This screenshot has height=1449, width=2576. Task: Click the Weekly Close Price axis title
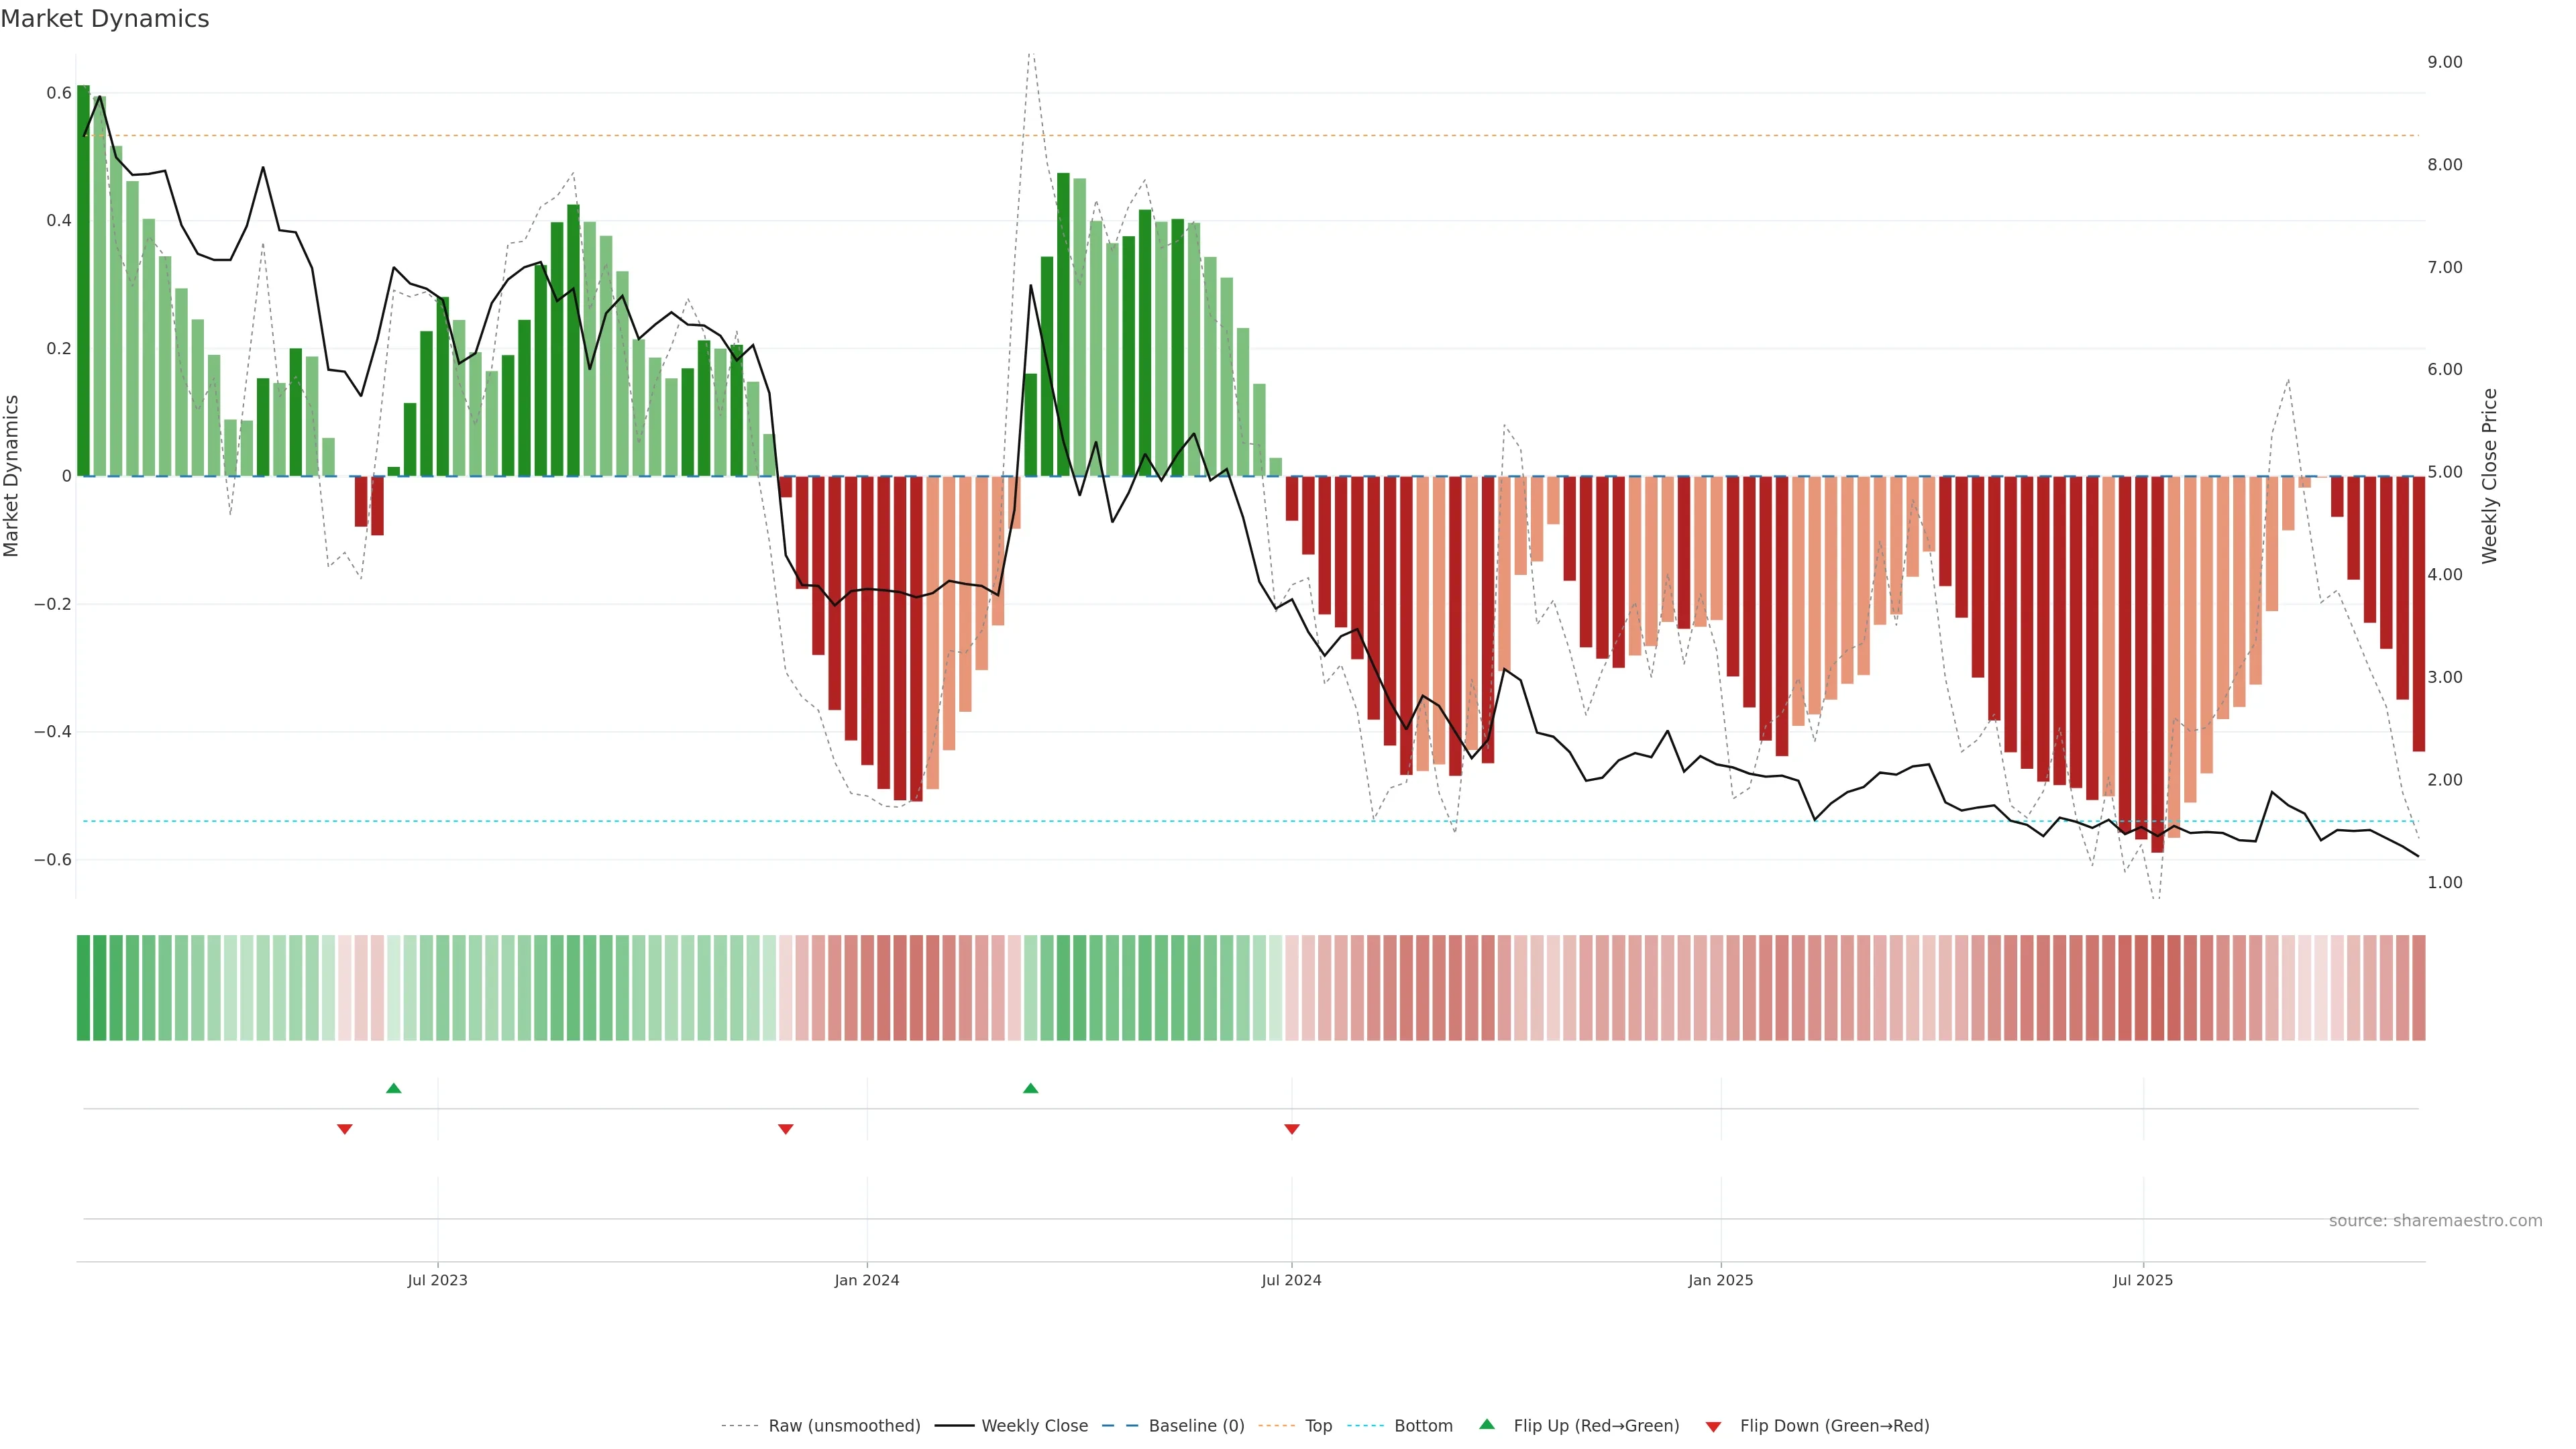tap(2489, 476)
